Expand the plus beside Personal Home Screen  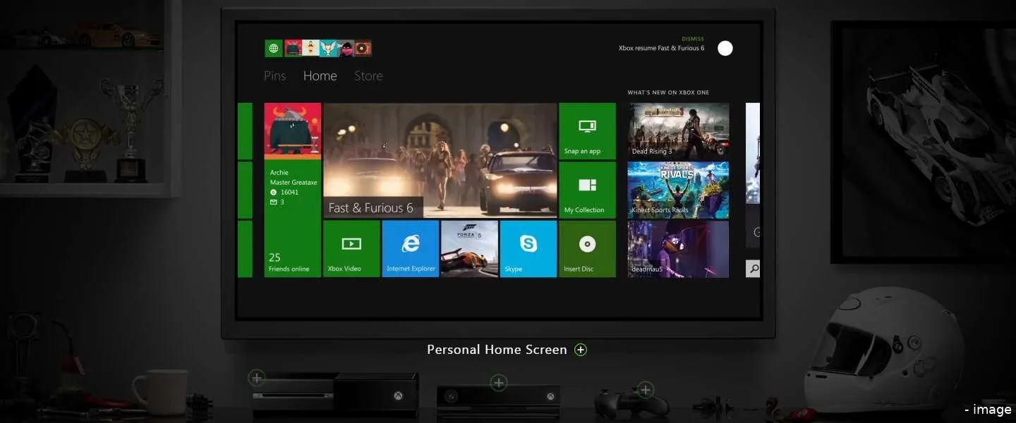point(581,349)
